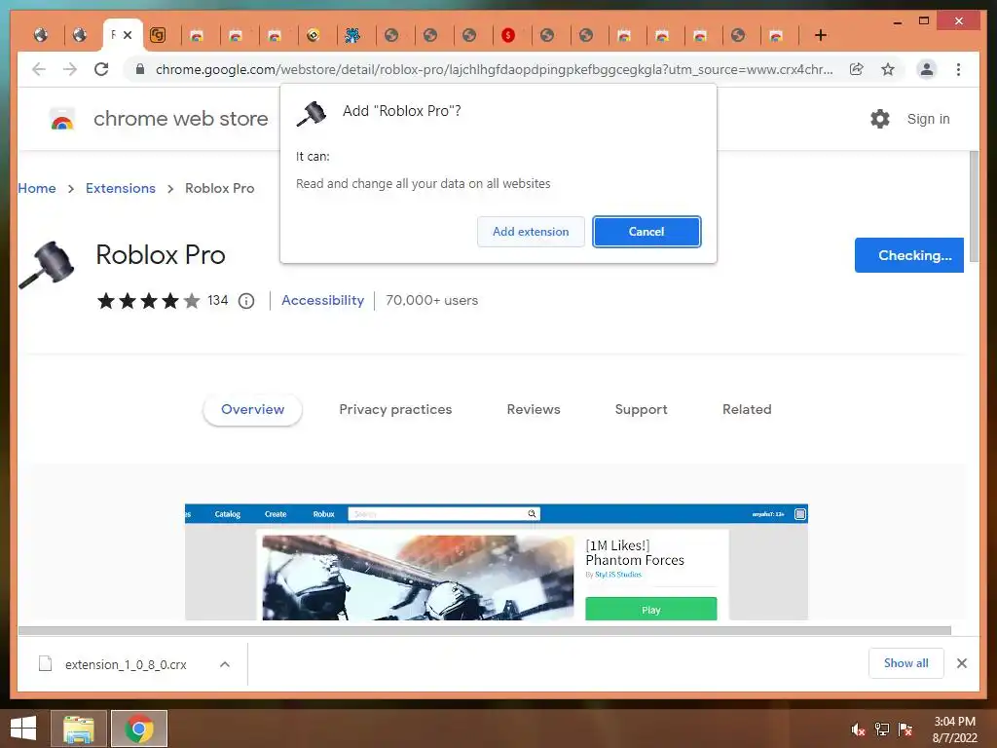Close the active Roblox Pro tab

click(x=128, y=36)
